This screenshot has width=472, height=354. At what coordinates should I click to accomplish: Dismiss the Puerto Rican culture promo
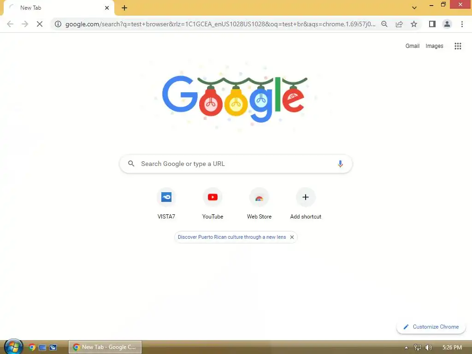[292, 237]
